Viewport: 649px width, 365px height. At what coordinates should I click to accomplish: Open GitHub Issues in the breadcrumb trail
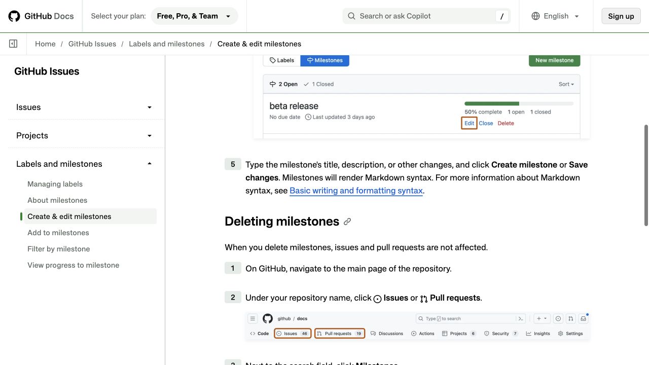(92, 44)
